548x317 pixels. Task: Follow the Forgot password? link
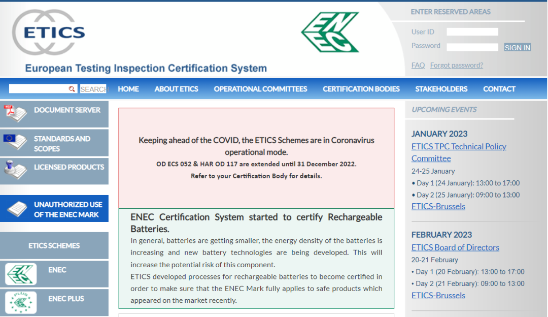click(456, 65)
